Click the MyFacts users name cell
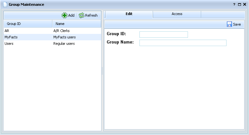The width and height of the screenshot is (249, 135). [64, 37]
